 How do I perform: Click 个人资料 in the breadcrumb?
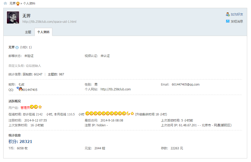[29, 3]
